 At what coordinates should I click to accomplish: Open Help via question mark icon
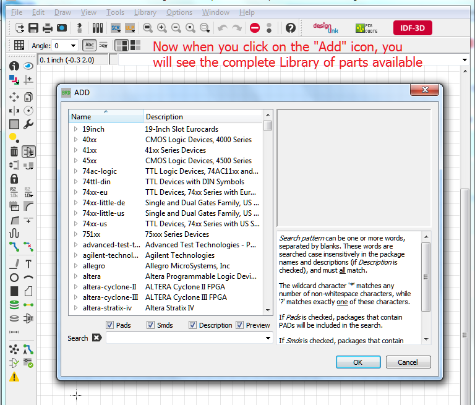[x=291, y=28]
